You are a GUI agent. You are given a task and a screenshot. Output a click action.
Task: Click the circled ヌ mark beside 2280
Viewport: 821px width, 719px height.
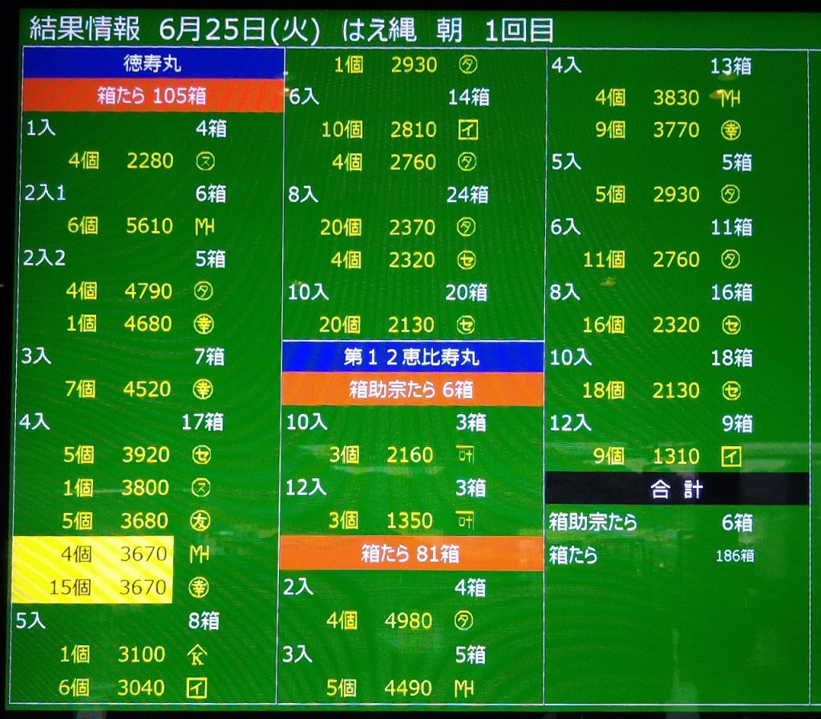click(x=204, y=161)
